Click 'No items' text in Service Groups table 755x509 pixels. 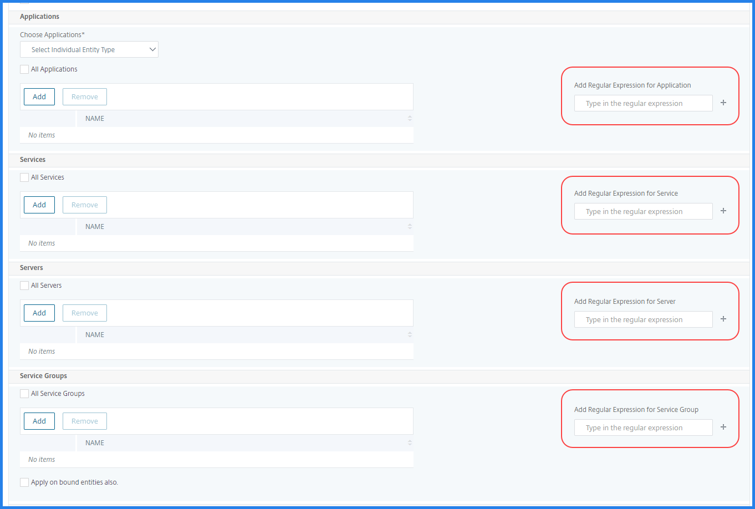click(42, 459)
